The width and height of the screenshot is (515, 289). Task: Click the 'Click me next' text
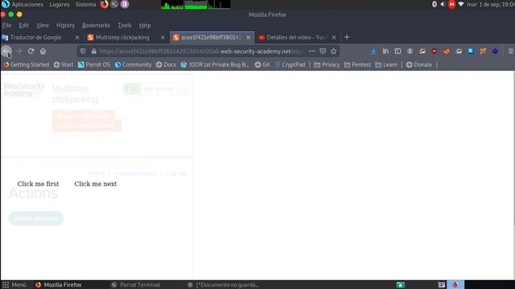click(96, 184)
